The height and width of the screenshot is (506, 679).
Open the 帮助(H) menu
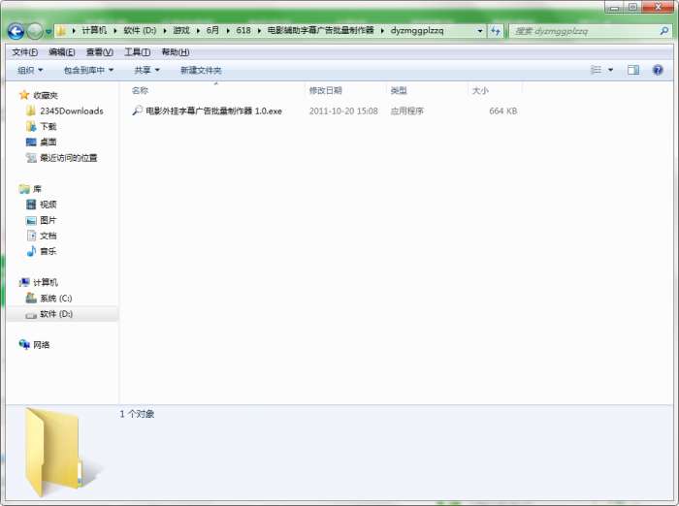pyautogui.click(x=176, y=52)
